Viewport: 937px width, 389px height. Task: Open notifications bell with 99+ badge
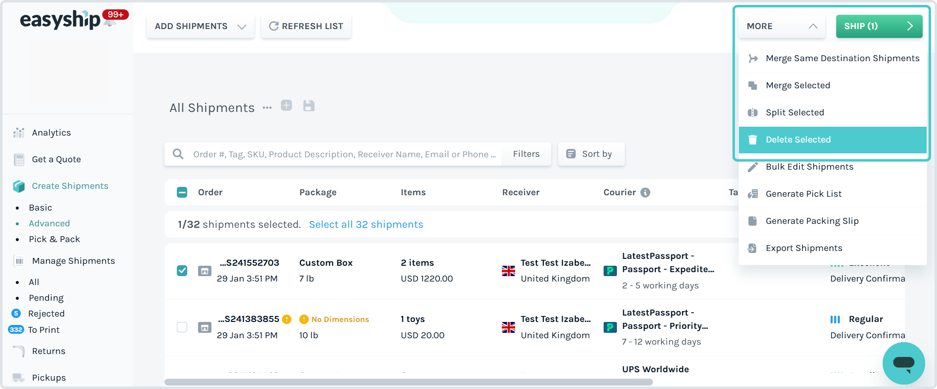point(115,18)
